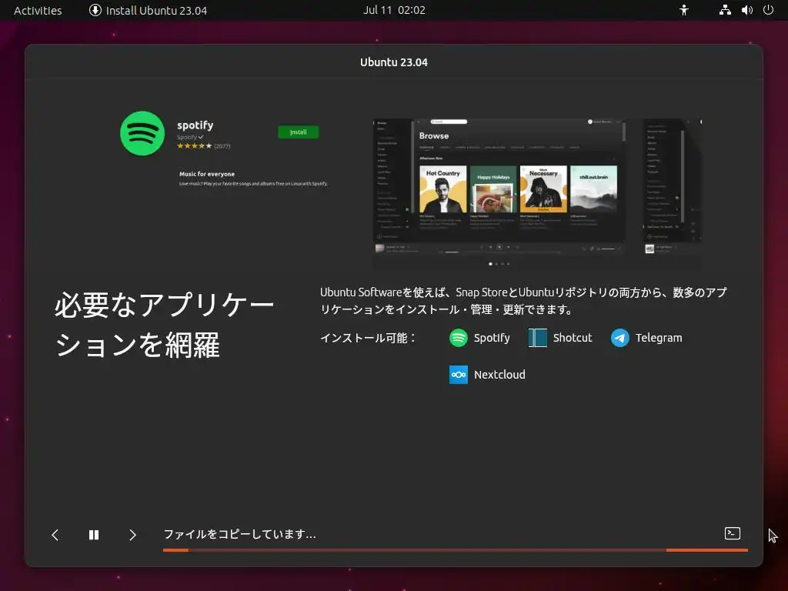Screen dimensions: 788x591
Task: Click the Telegram label text
Action: point(659,338)
